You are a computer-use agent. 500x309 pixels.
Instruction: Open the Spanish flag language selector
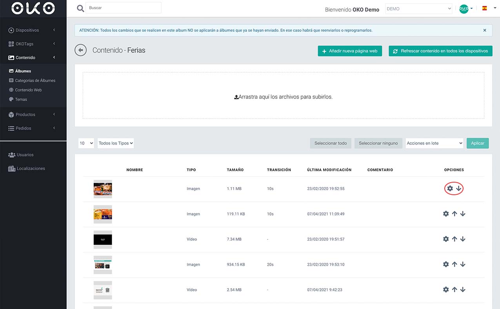click(x=487, y=8)
